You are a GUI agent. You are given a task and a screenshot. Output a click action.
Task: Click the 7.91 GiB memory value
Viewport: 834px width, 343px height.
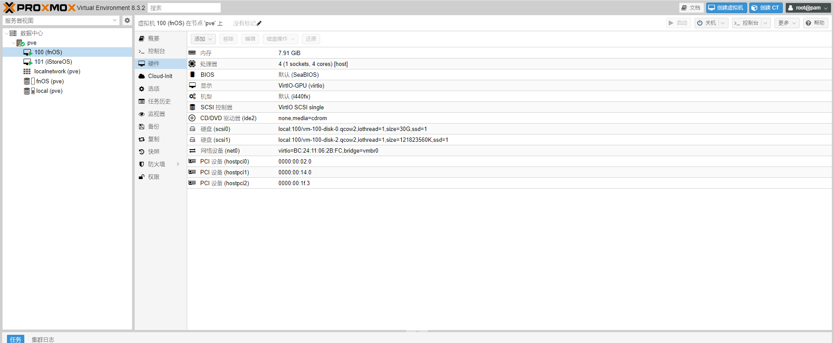[x=289, y=53]
